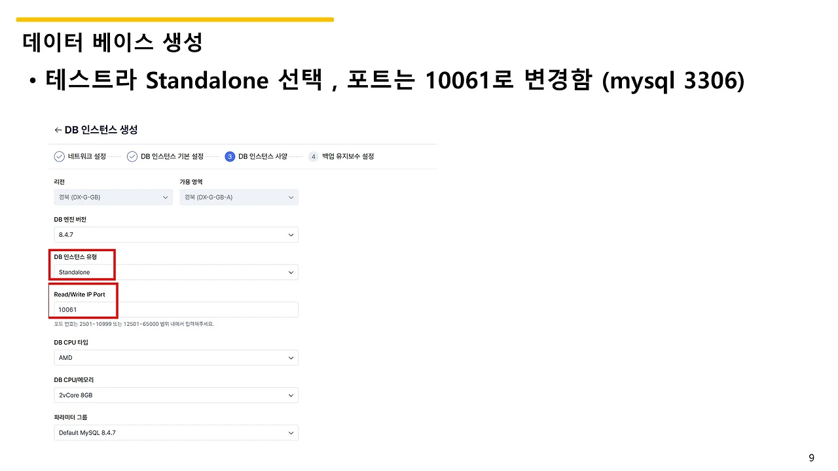Click the port range hint text under port field

coord(134,324)
